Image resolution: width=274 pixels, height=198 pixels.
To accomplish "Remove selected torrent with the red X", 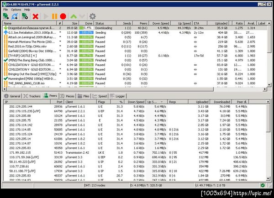I will point(36,16).
